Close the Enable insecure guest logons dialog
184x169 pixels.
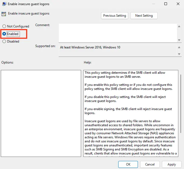(x=178, y=4)
